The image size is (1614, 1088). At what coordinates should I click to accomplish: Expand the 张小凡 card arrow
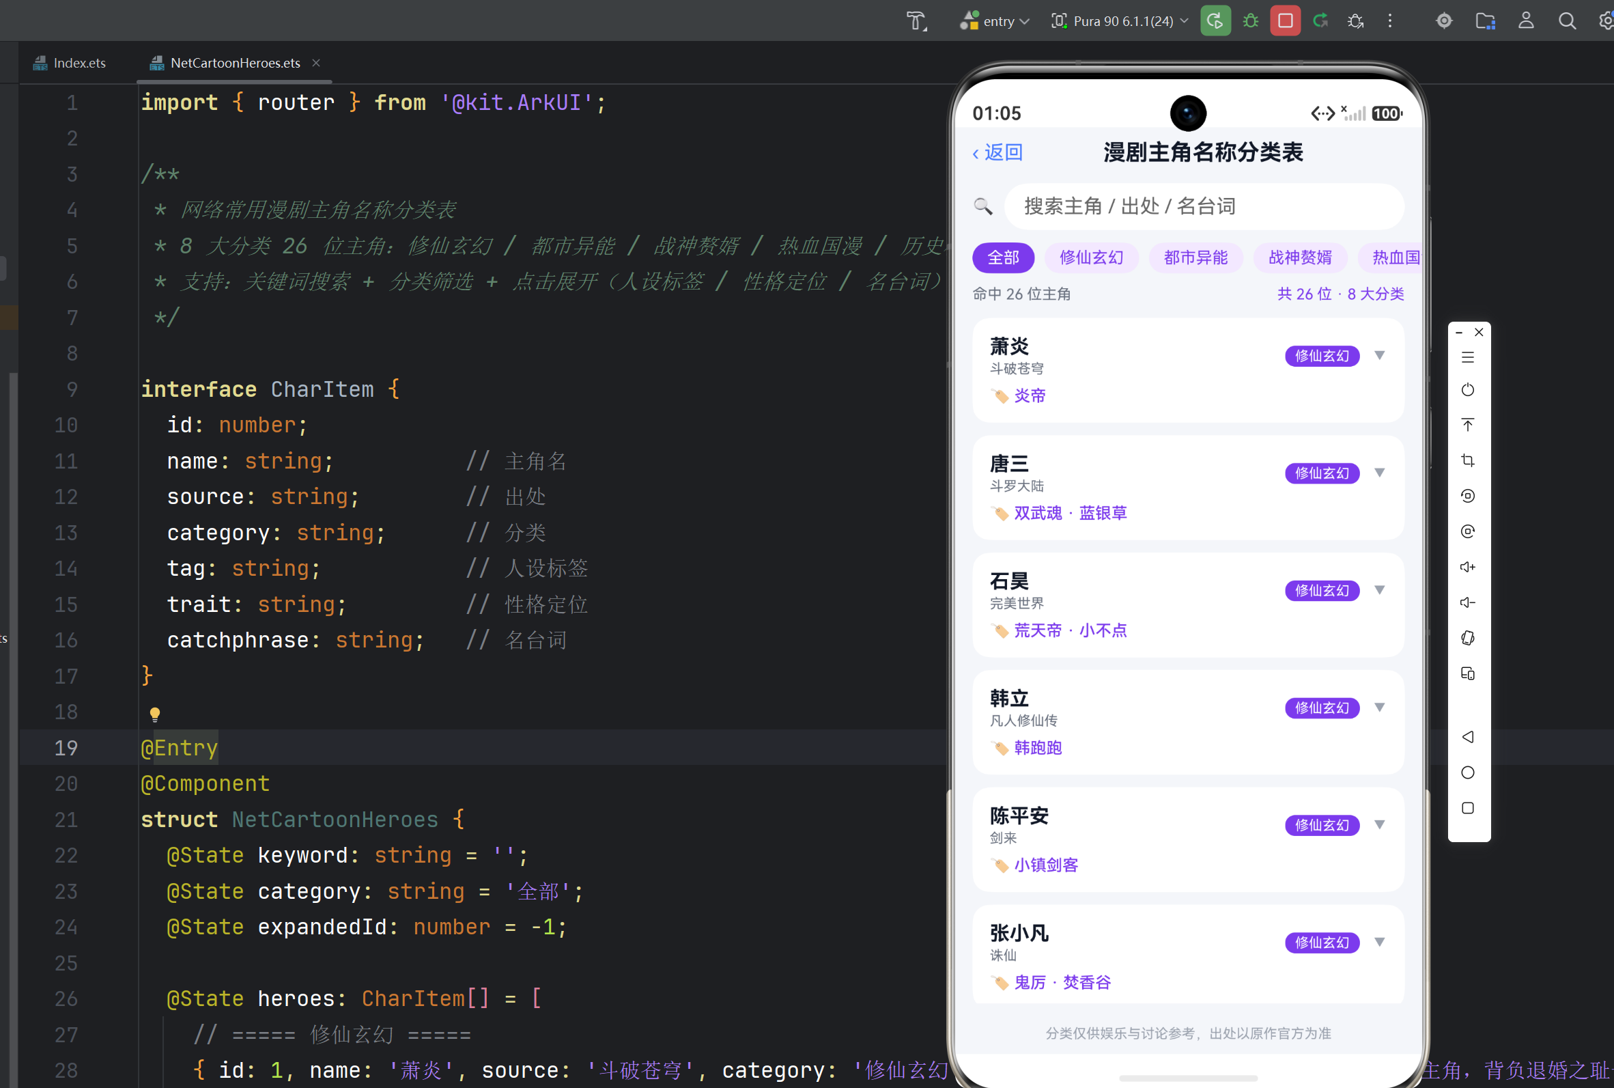(x=1380, y=942)
